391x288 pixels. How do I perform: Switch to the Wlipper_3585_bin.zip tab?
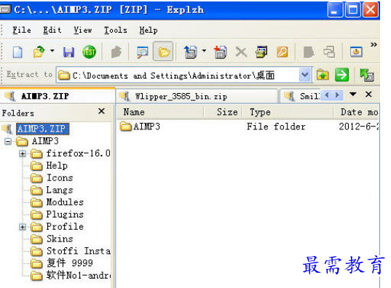click(197, 96)
